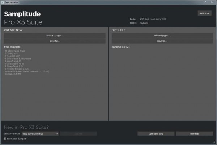Open the Audio setup dialog
The image size is (217, 145).
coord(204,13)
